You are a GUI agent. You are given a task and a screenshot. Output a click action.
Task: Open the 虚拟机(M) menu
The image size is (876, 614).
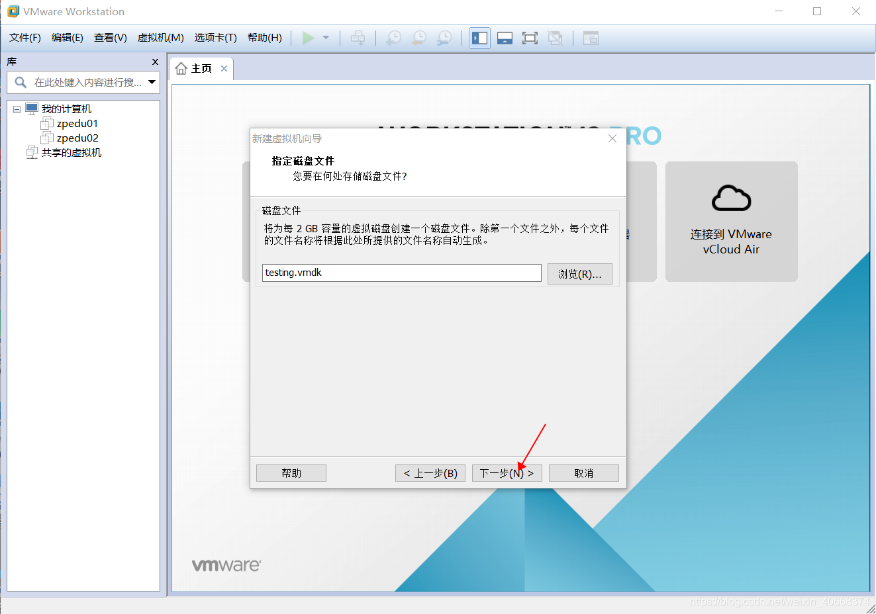point(161,38)
